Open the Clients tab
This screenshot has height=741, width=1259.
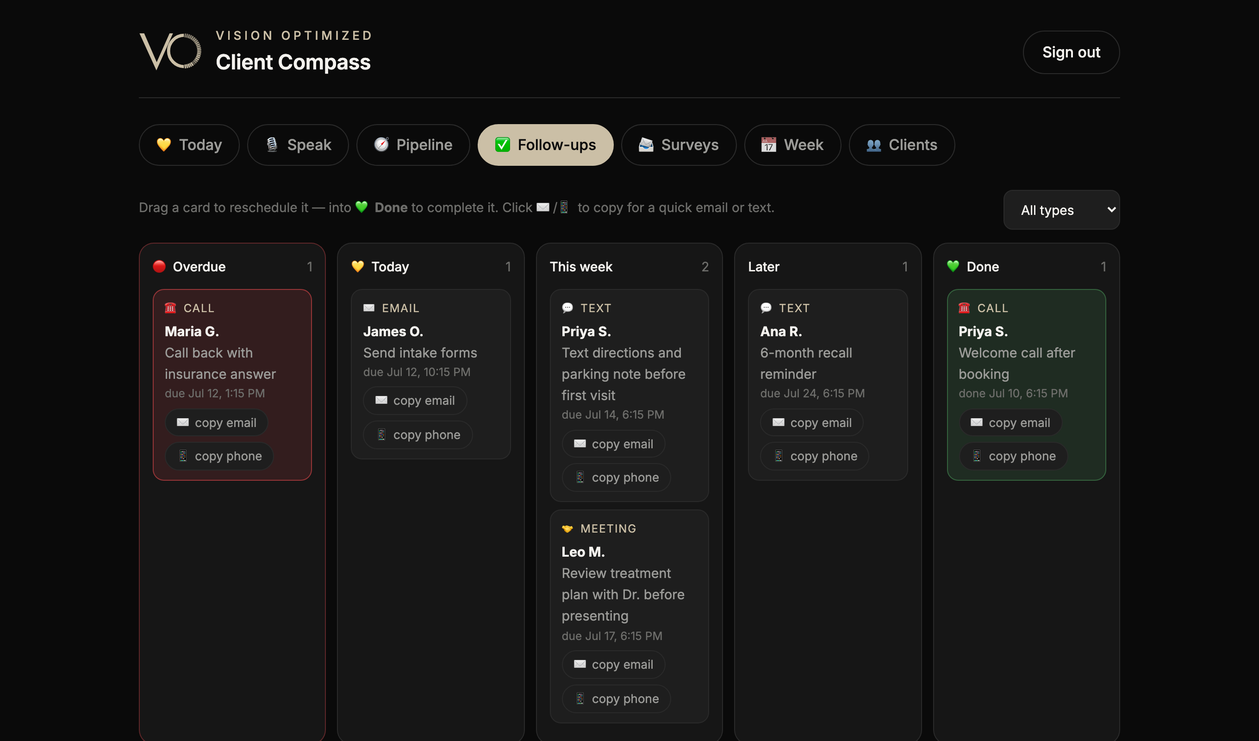click(901, 144)
